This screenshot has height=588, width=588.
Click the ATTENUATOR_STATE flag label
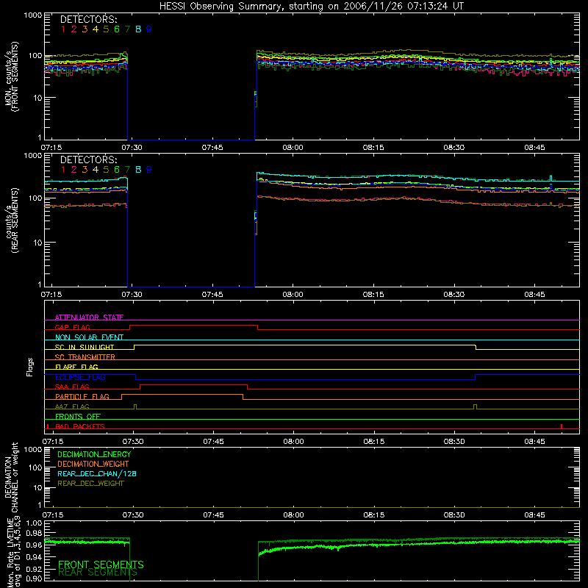89,318
